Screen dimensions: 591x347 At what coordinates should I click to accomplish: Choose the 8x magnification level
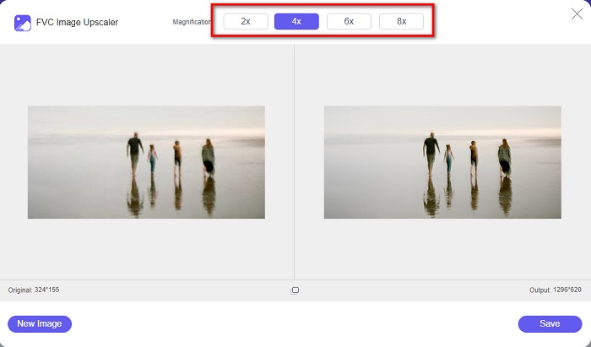pos(401,21)
